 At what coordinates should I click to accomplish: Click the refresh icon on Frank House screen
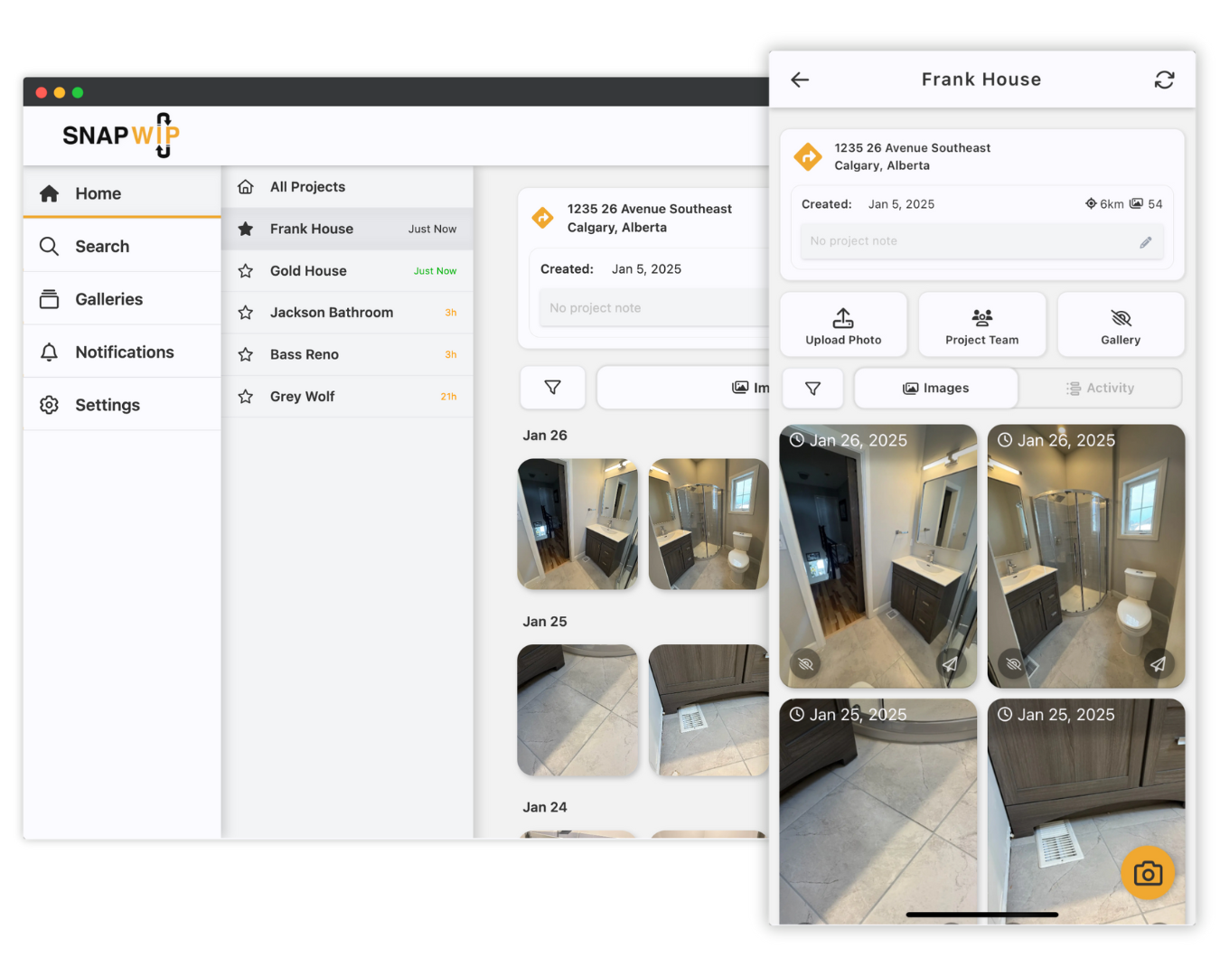1165,80
